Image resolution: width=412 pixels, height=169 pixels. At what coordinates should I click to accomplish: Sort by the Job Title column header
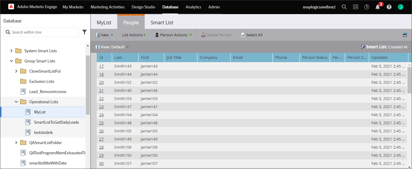pyautogui.click(x=181, y=57)
